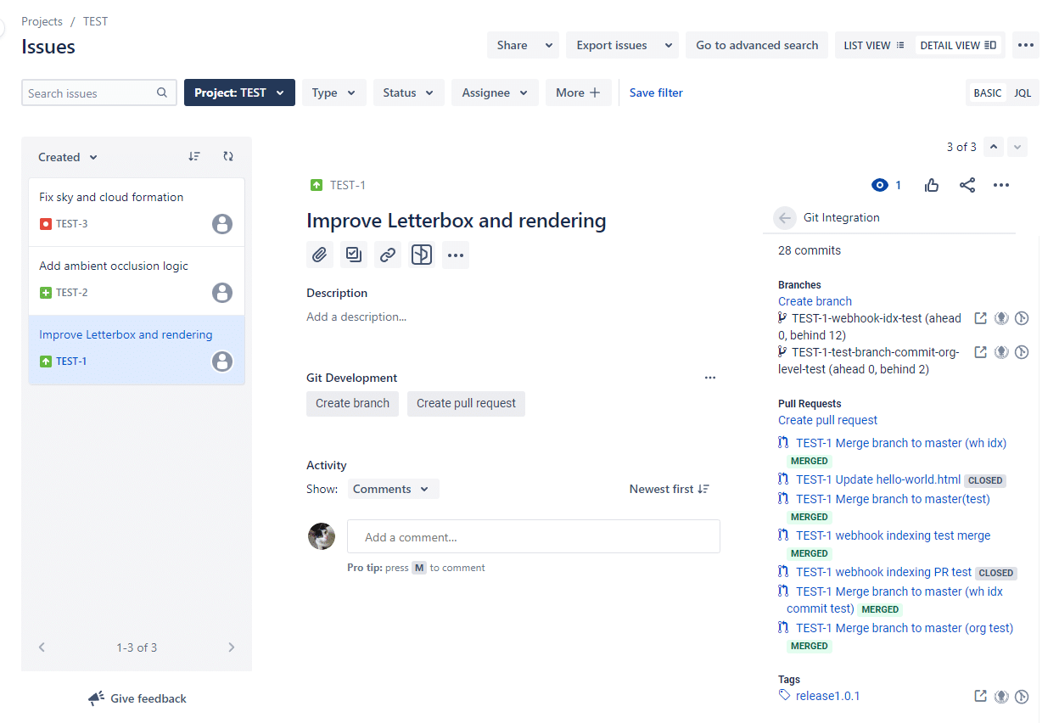Refresh the issue list

[228, 156]
